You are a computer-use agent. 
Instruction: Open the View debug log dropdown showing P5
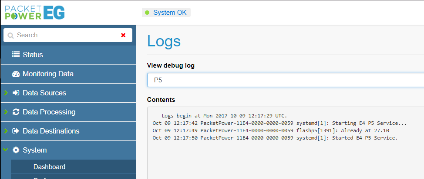pos(285,80)
